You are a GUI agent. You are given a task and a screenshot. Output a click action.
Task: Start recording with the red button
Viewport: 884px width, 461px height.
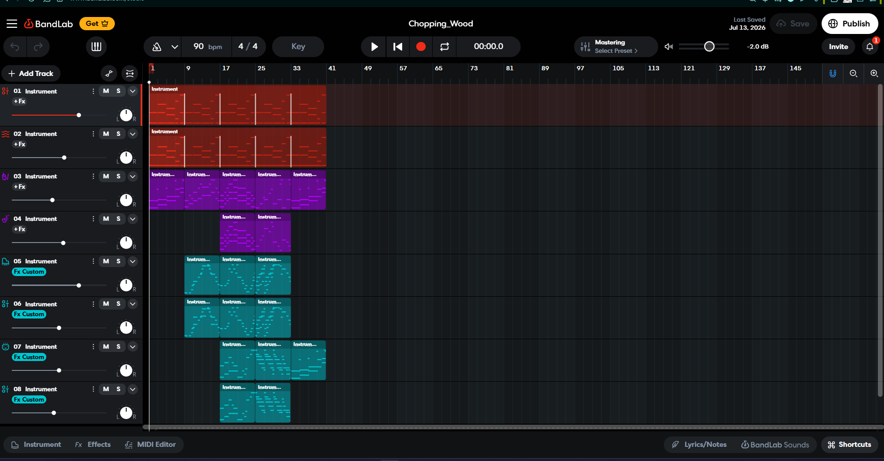point(421,47)
